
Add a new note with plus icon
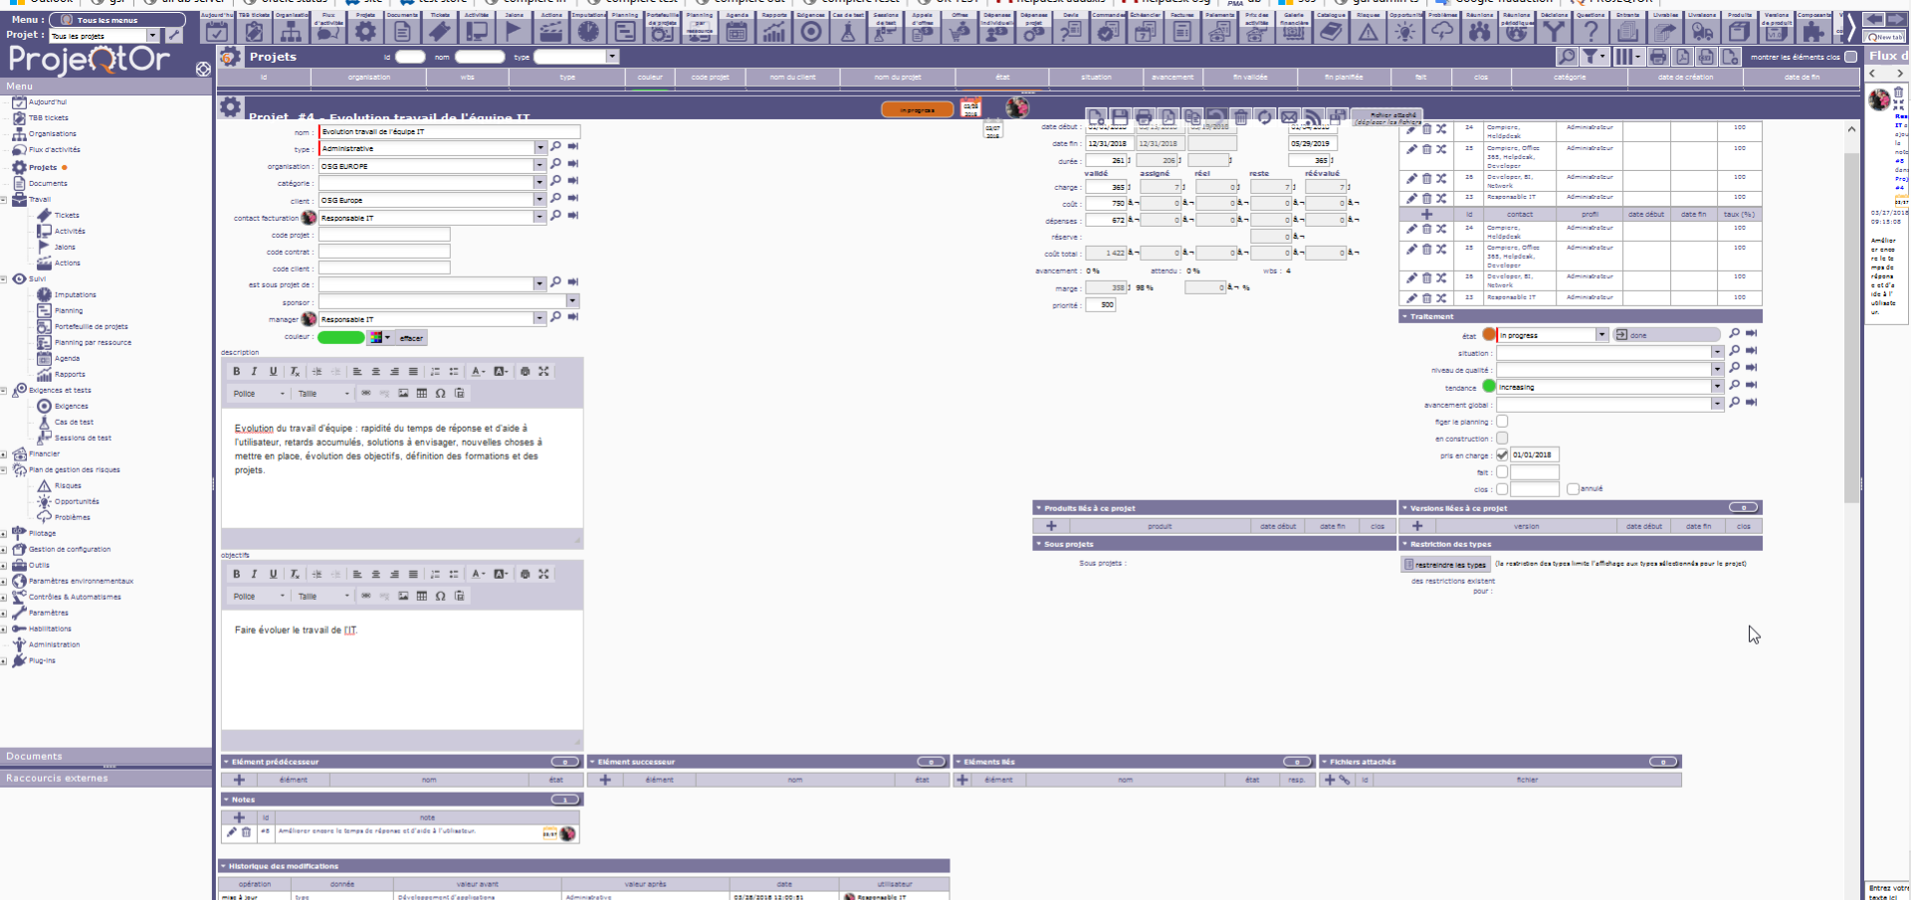click(239, 817)
